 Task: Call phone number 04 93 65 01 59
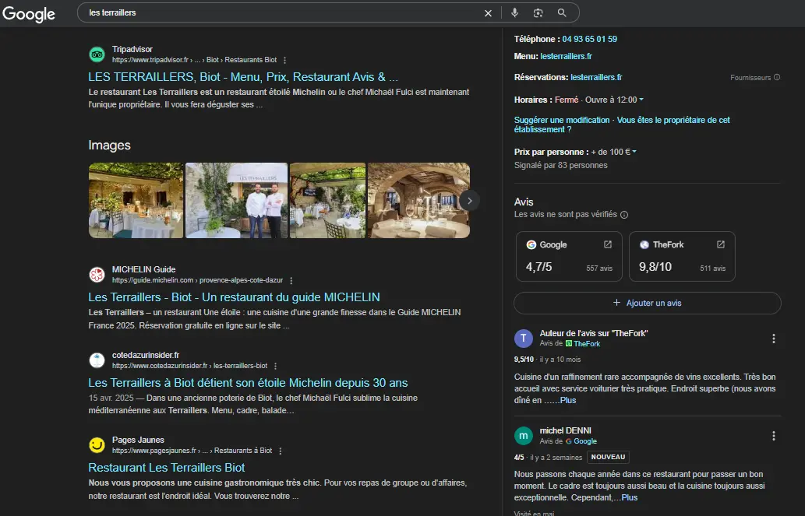589,39
